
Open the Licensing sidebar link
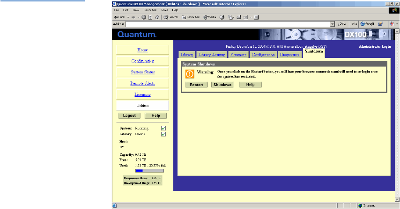142,94
